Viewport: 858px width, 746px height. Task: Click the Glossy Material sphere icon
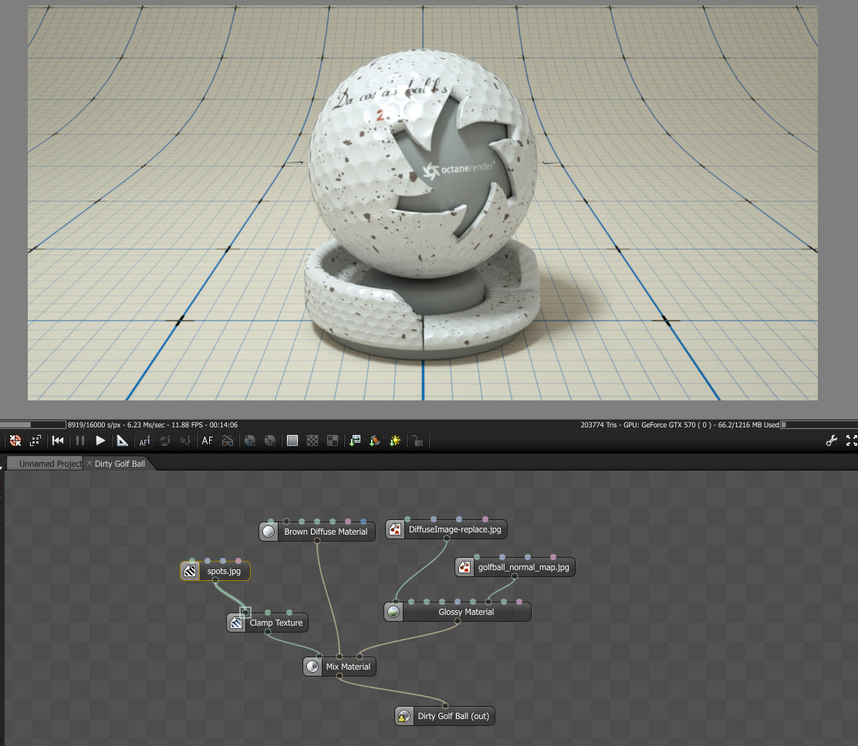(394, 612)
